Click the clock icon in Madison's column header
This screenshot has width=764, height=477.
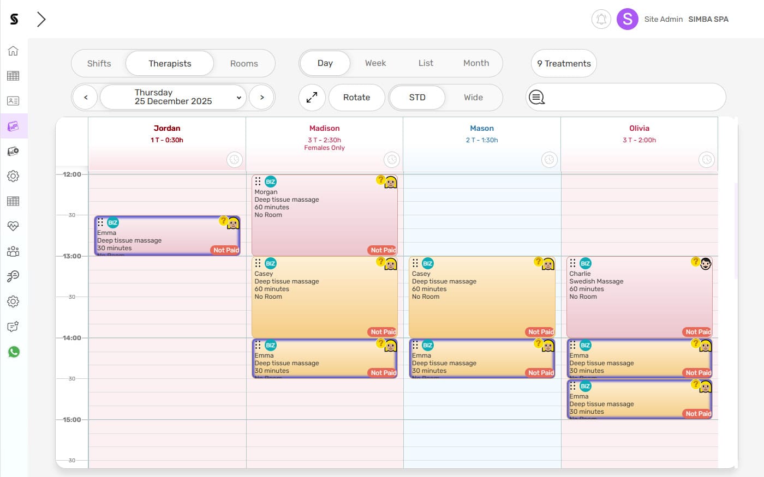click(392, 160)
